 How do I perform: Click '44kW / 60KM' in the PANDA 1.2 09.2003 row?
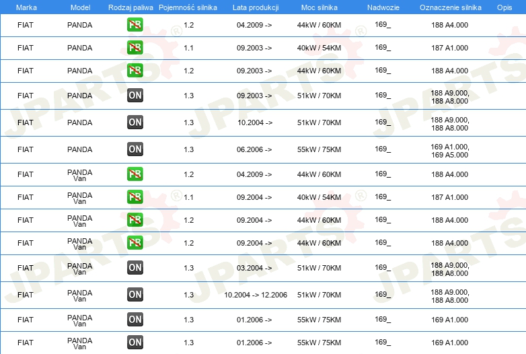319,71
